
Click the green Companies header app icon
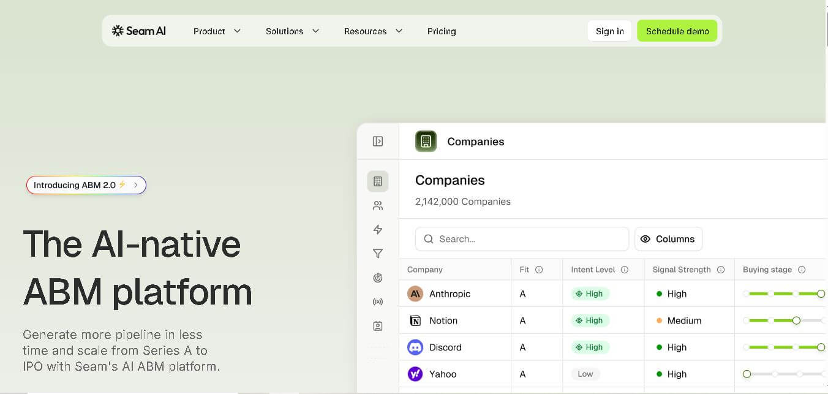[426, 142]
